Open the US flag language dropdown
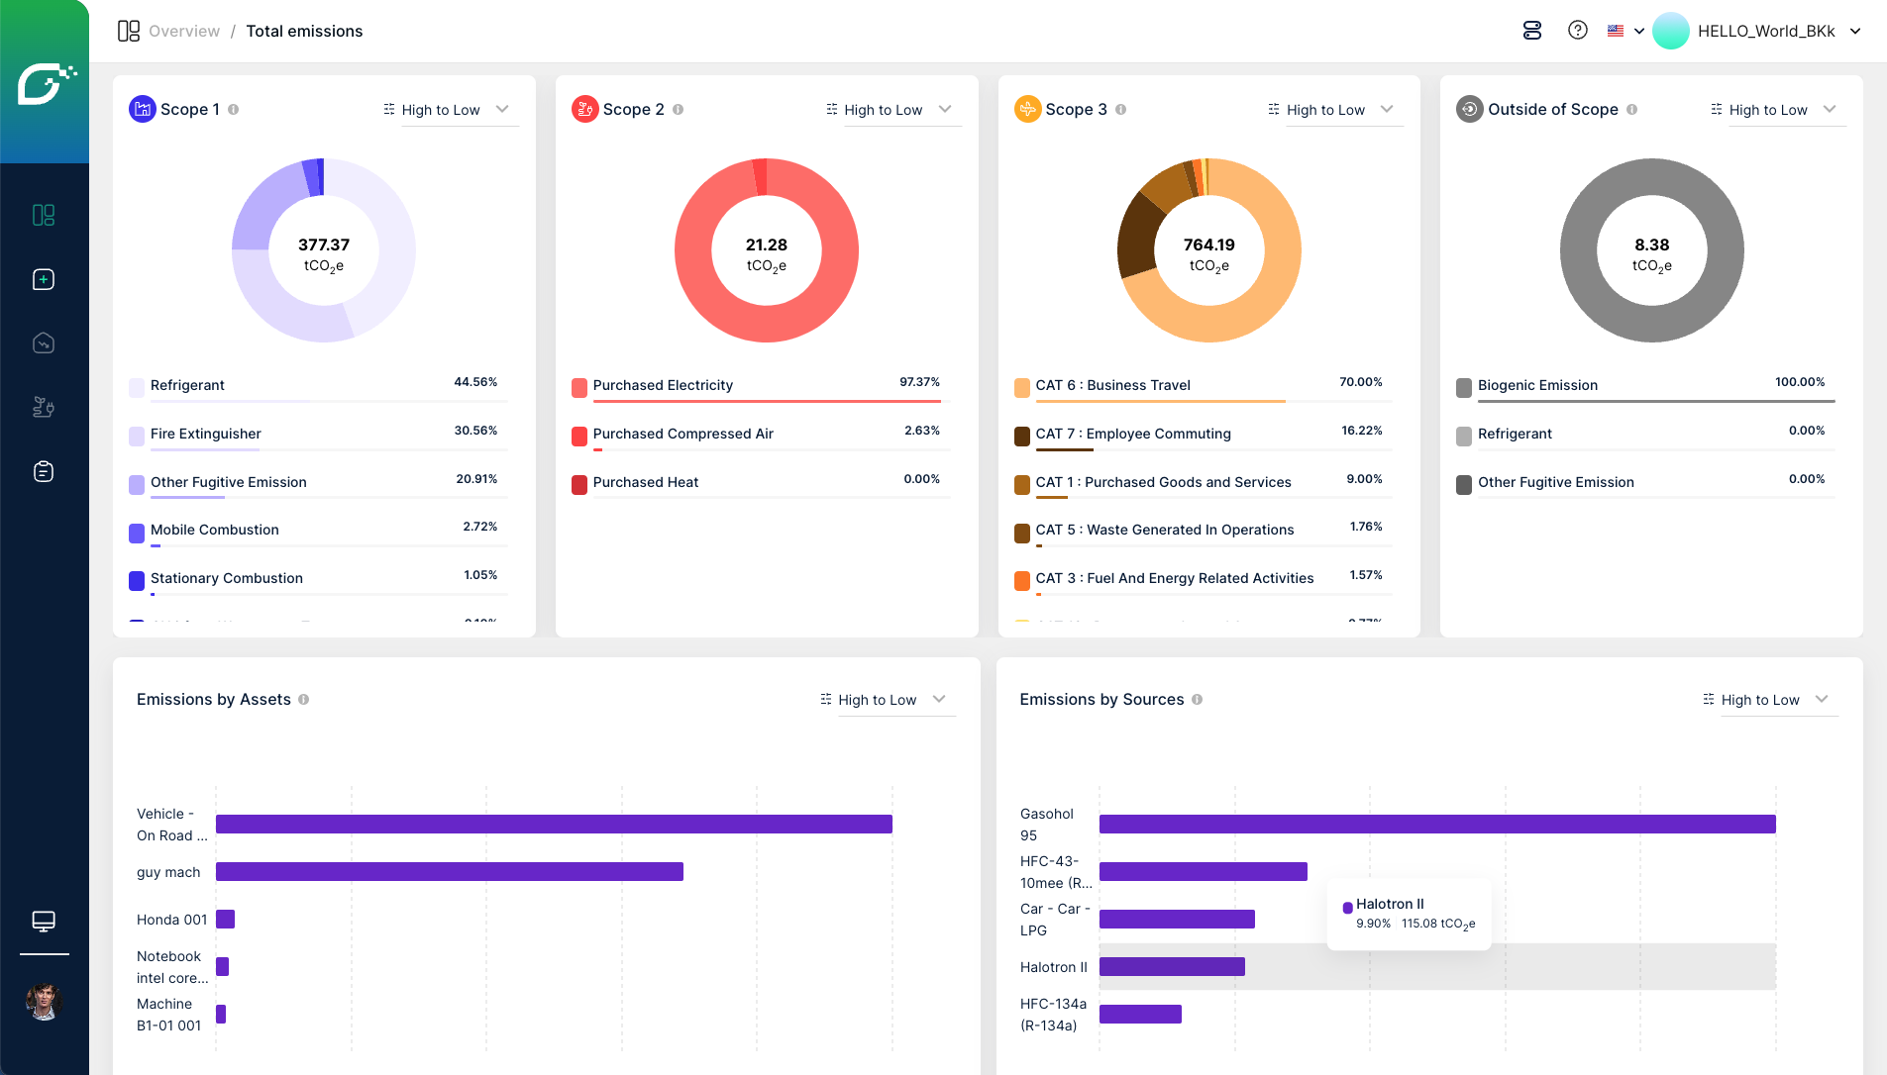1887x1075 pixels. tap(1625, 31)
